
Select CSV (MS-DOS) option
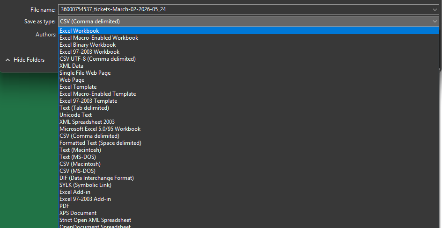coord(248,171)
